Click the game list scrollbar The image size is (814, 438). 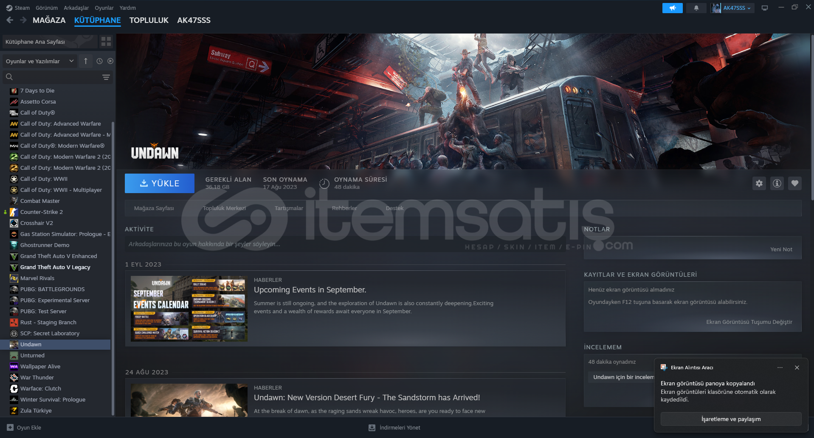tap(113, 268)
